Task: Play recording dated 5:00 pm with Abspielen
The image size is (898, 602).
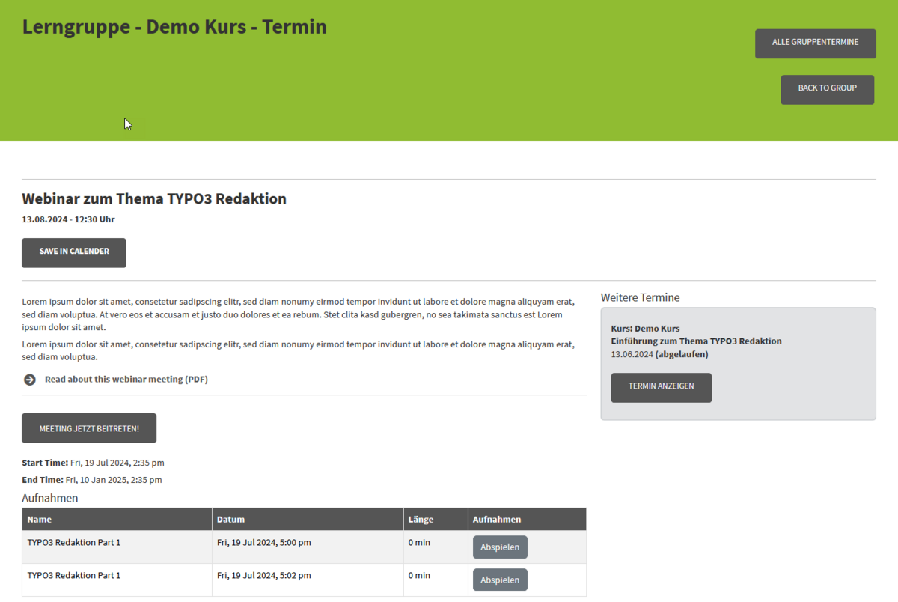Action: pyautogui.click(x=500, y=547)
